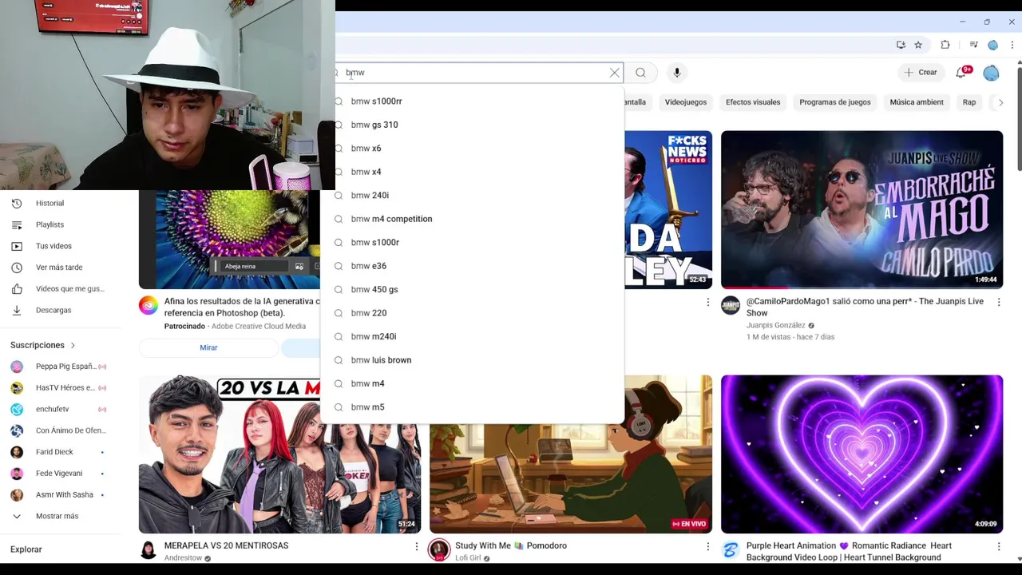Viewport: 1022px width, 575px height.
Task: Select suggestion bmw 240i
Action: tap(473, 196)
